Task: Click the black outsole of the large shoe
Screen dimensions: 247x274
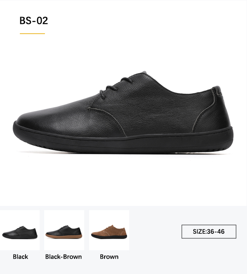Action: pyautogui.click(x=123, y=142)
